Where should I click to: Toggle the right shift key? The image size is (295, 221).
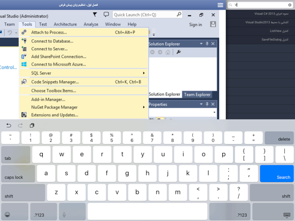[x=271, y=192]
